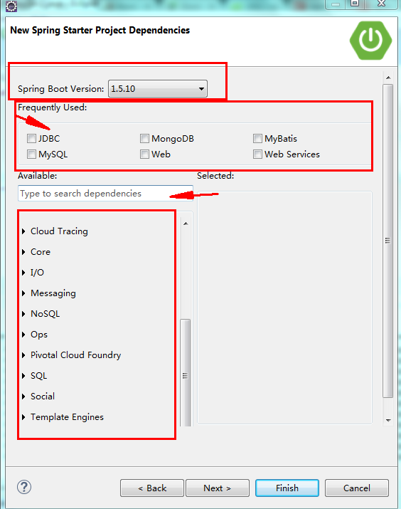
Task: Select the Messaging label
Action: tap(53, 293)
